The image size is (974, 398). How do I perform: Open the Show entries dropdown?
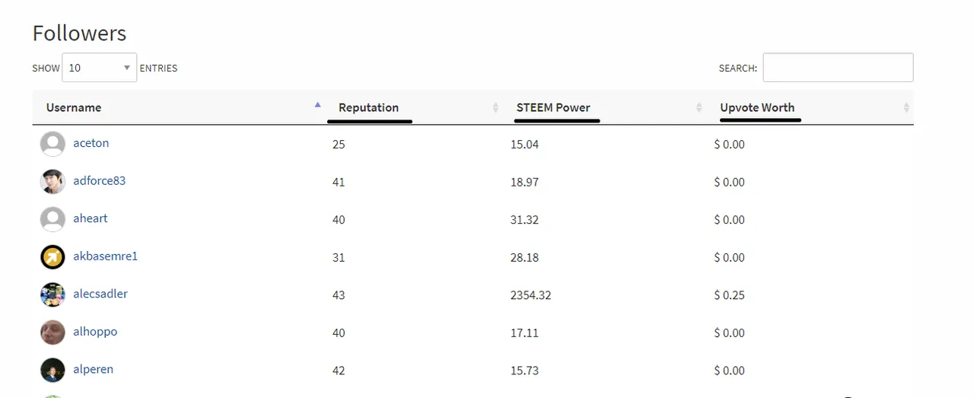100,68
